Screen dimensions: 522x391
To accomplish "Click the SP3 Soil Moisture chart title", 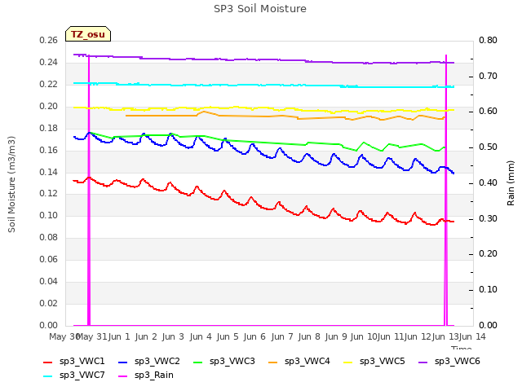I will 260,9.
